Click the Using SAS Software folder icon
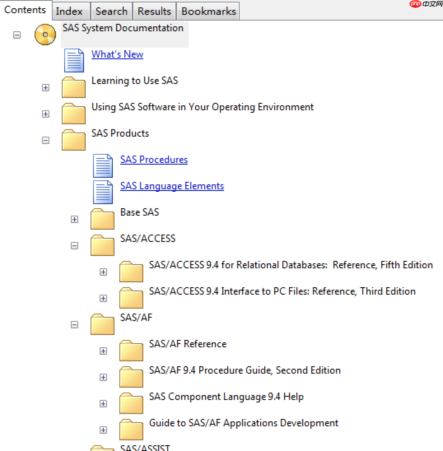The height and width of the screenshot is (451, 443). click(74, 114)
